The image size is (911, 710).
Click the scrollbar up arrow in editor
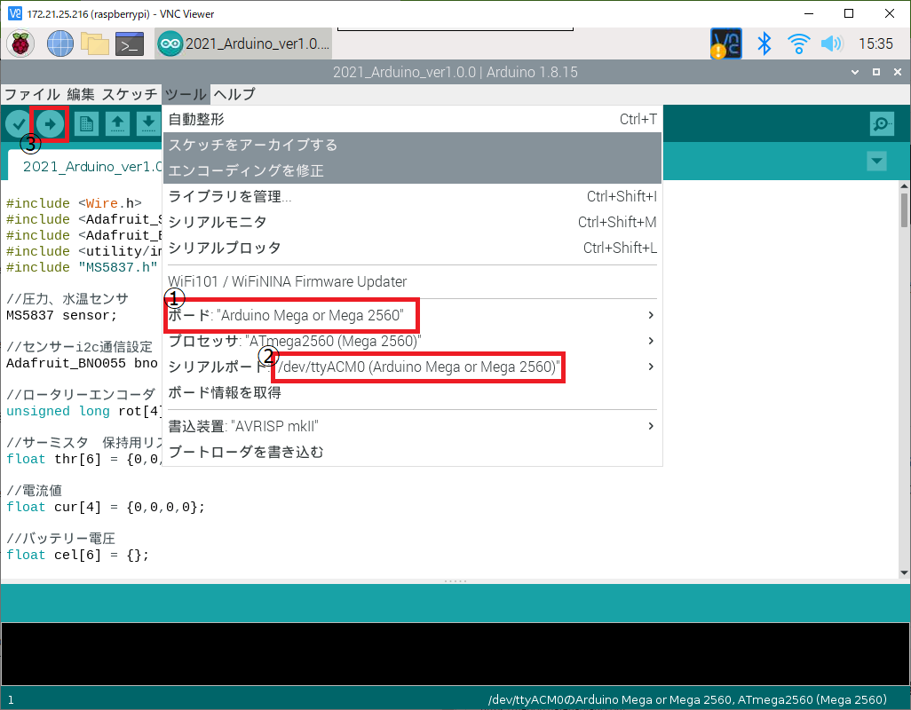pos(904,185)
